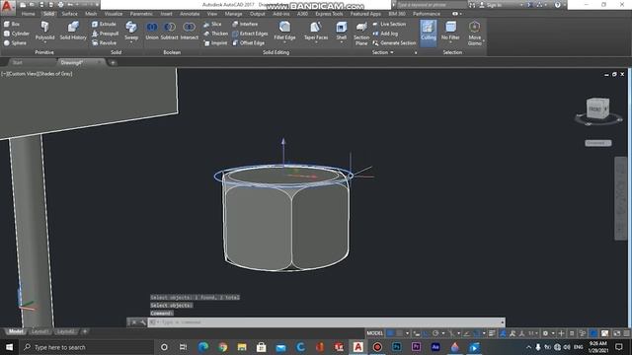Click the Revolve tool
Viewport: 632px width, 355px height.
tap(104, 42)
